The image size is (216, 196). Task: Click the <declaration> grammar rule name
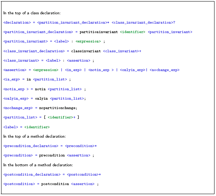(17, 23)
